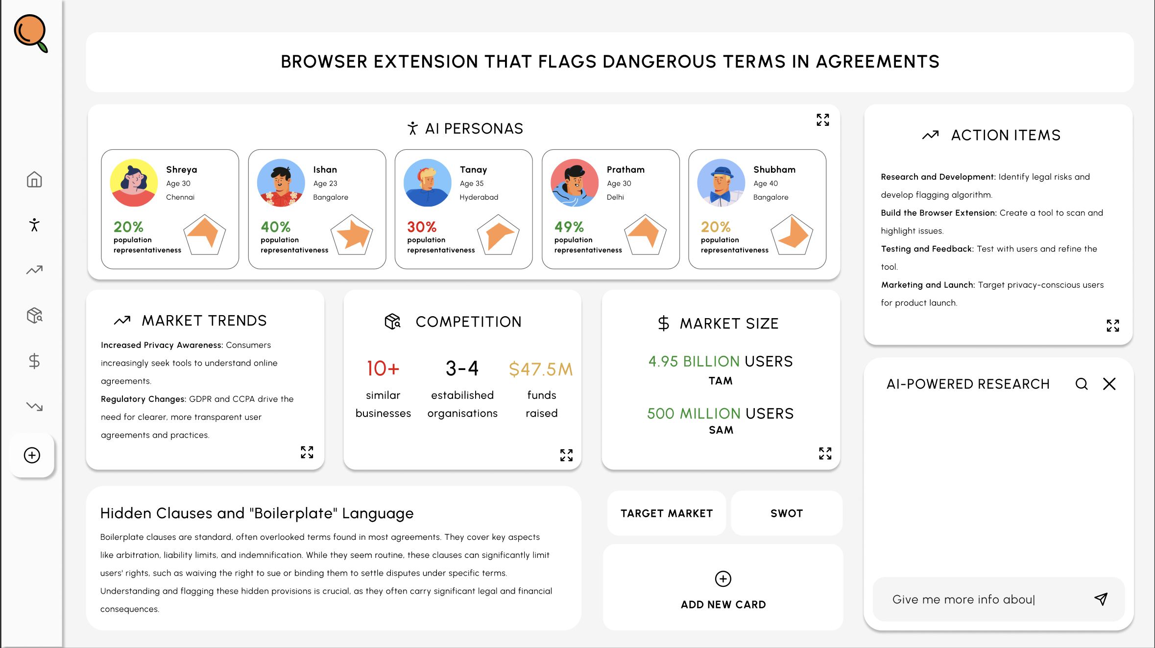Open the Home icon in sidebar
Viewport: 1155px width, 648px height.
click(x=34, y=180)
